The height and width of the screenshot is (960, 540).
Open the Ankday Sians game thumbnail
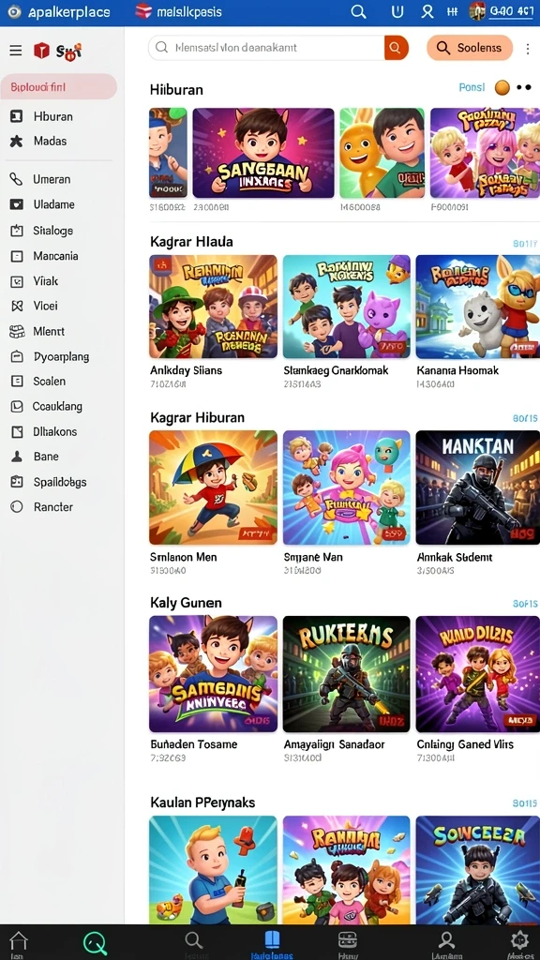213,307
